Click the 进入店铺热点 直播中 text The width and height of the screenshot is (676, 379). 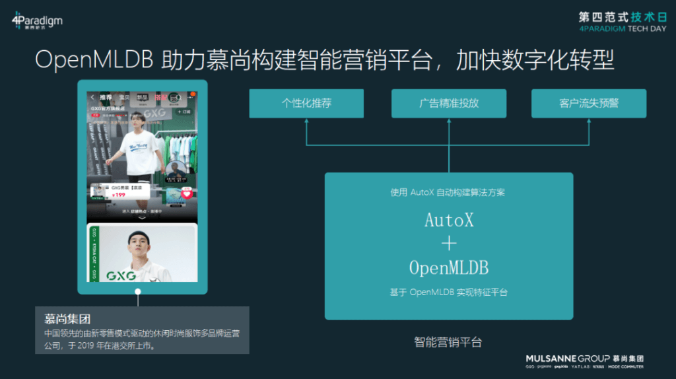(142, 211)
